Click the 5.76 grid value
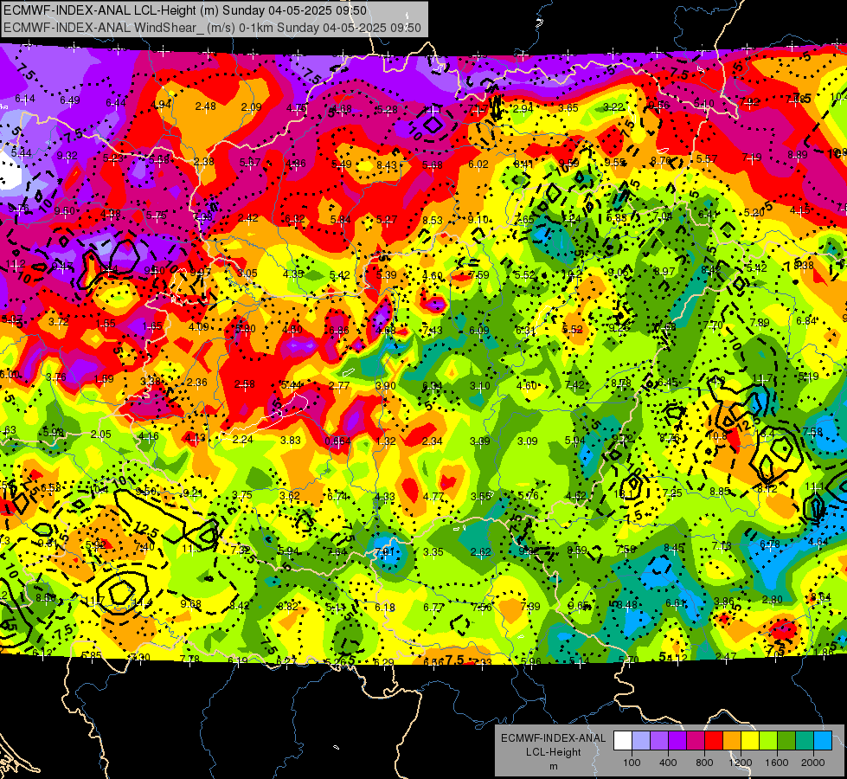 point(529,496)
